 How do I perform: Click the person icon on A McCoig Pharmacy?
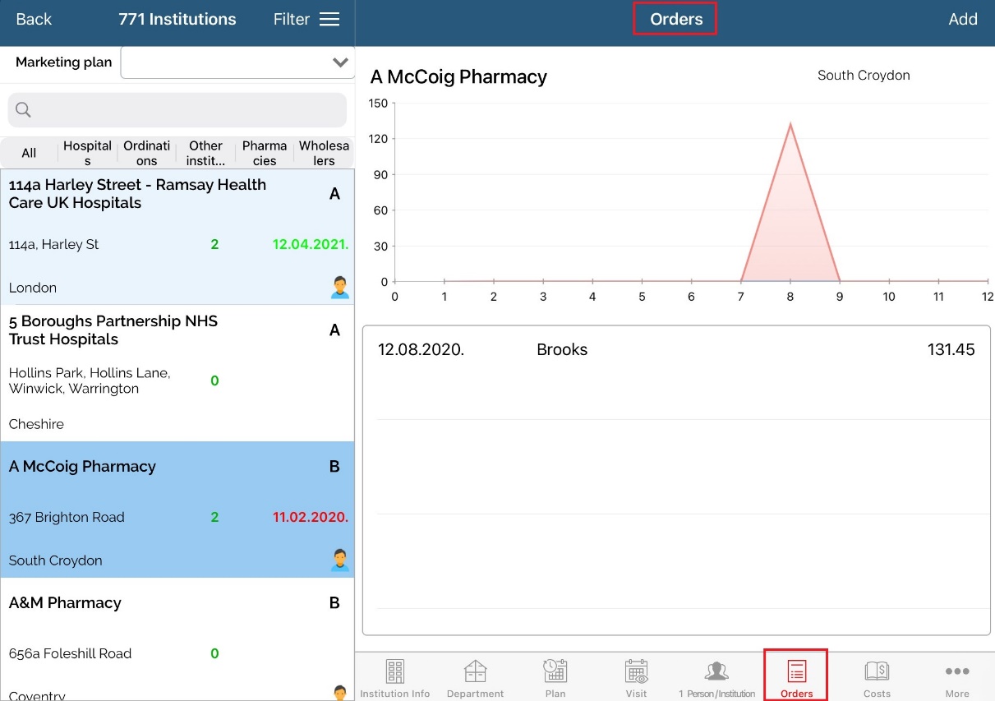339,560
